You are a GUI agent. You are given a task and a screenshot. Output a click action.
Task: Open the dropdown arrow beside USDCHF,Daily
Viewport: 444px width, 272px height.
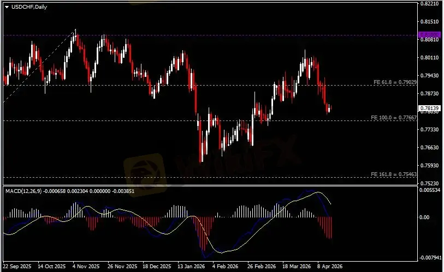click(x=7, y=7)
